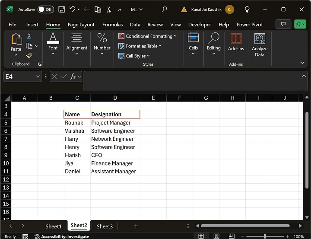Open the Formulas ribbon tab
Viewport: 311px width, 239px height.
click(112, 25)
